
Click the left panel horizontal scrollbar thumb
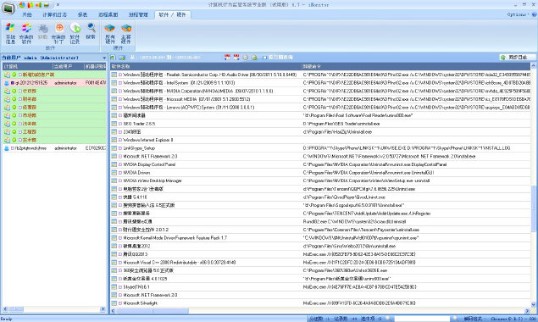pyautogui.click(x=16, y=309)
